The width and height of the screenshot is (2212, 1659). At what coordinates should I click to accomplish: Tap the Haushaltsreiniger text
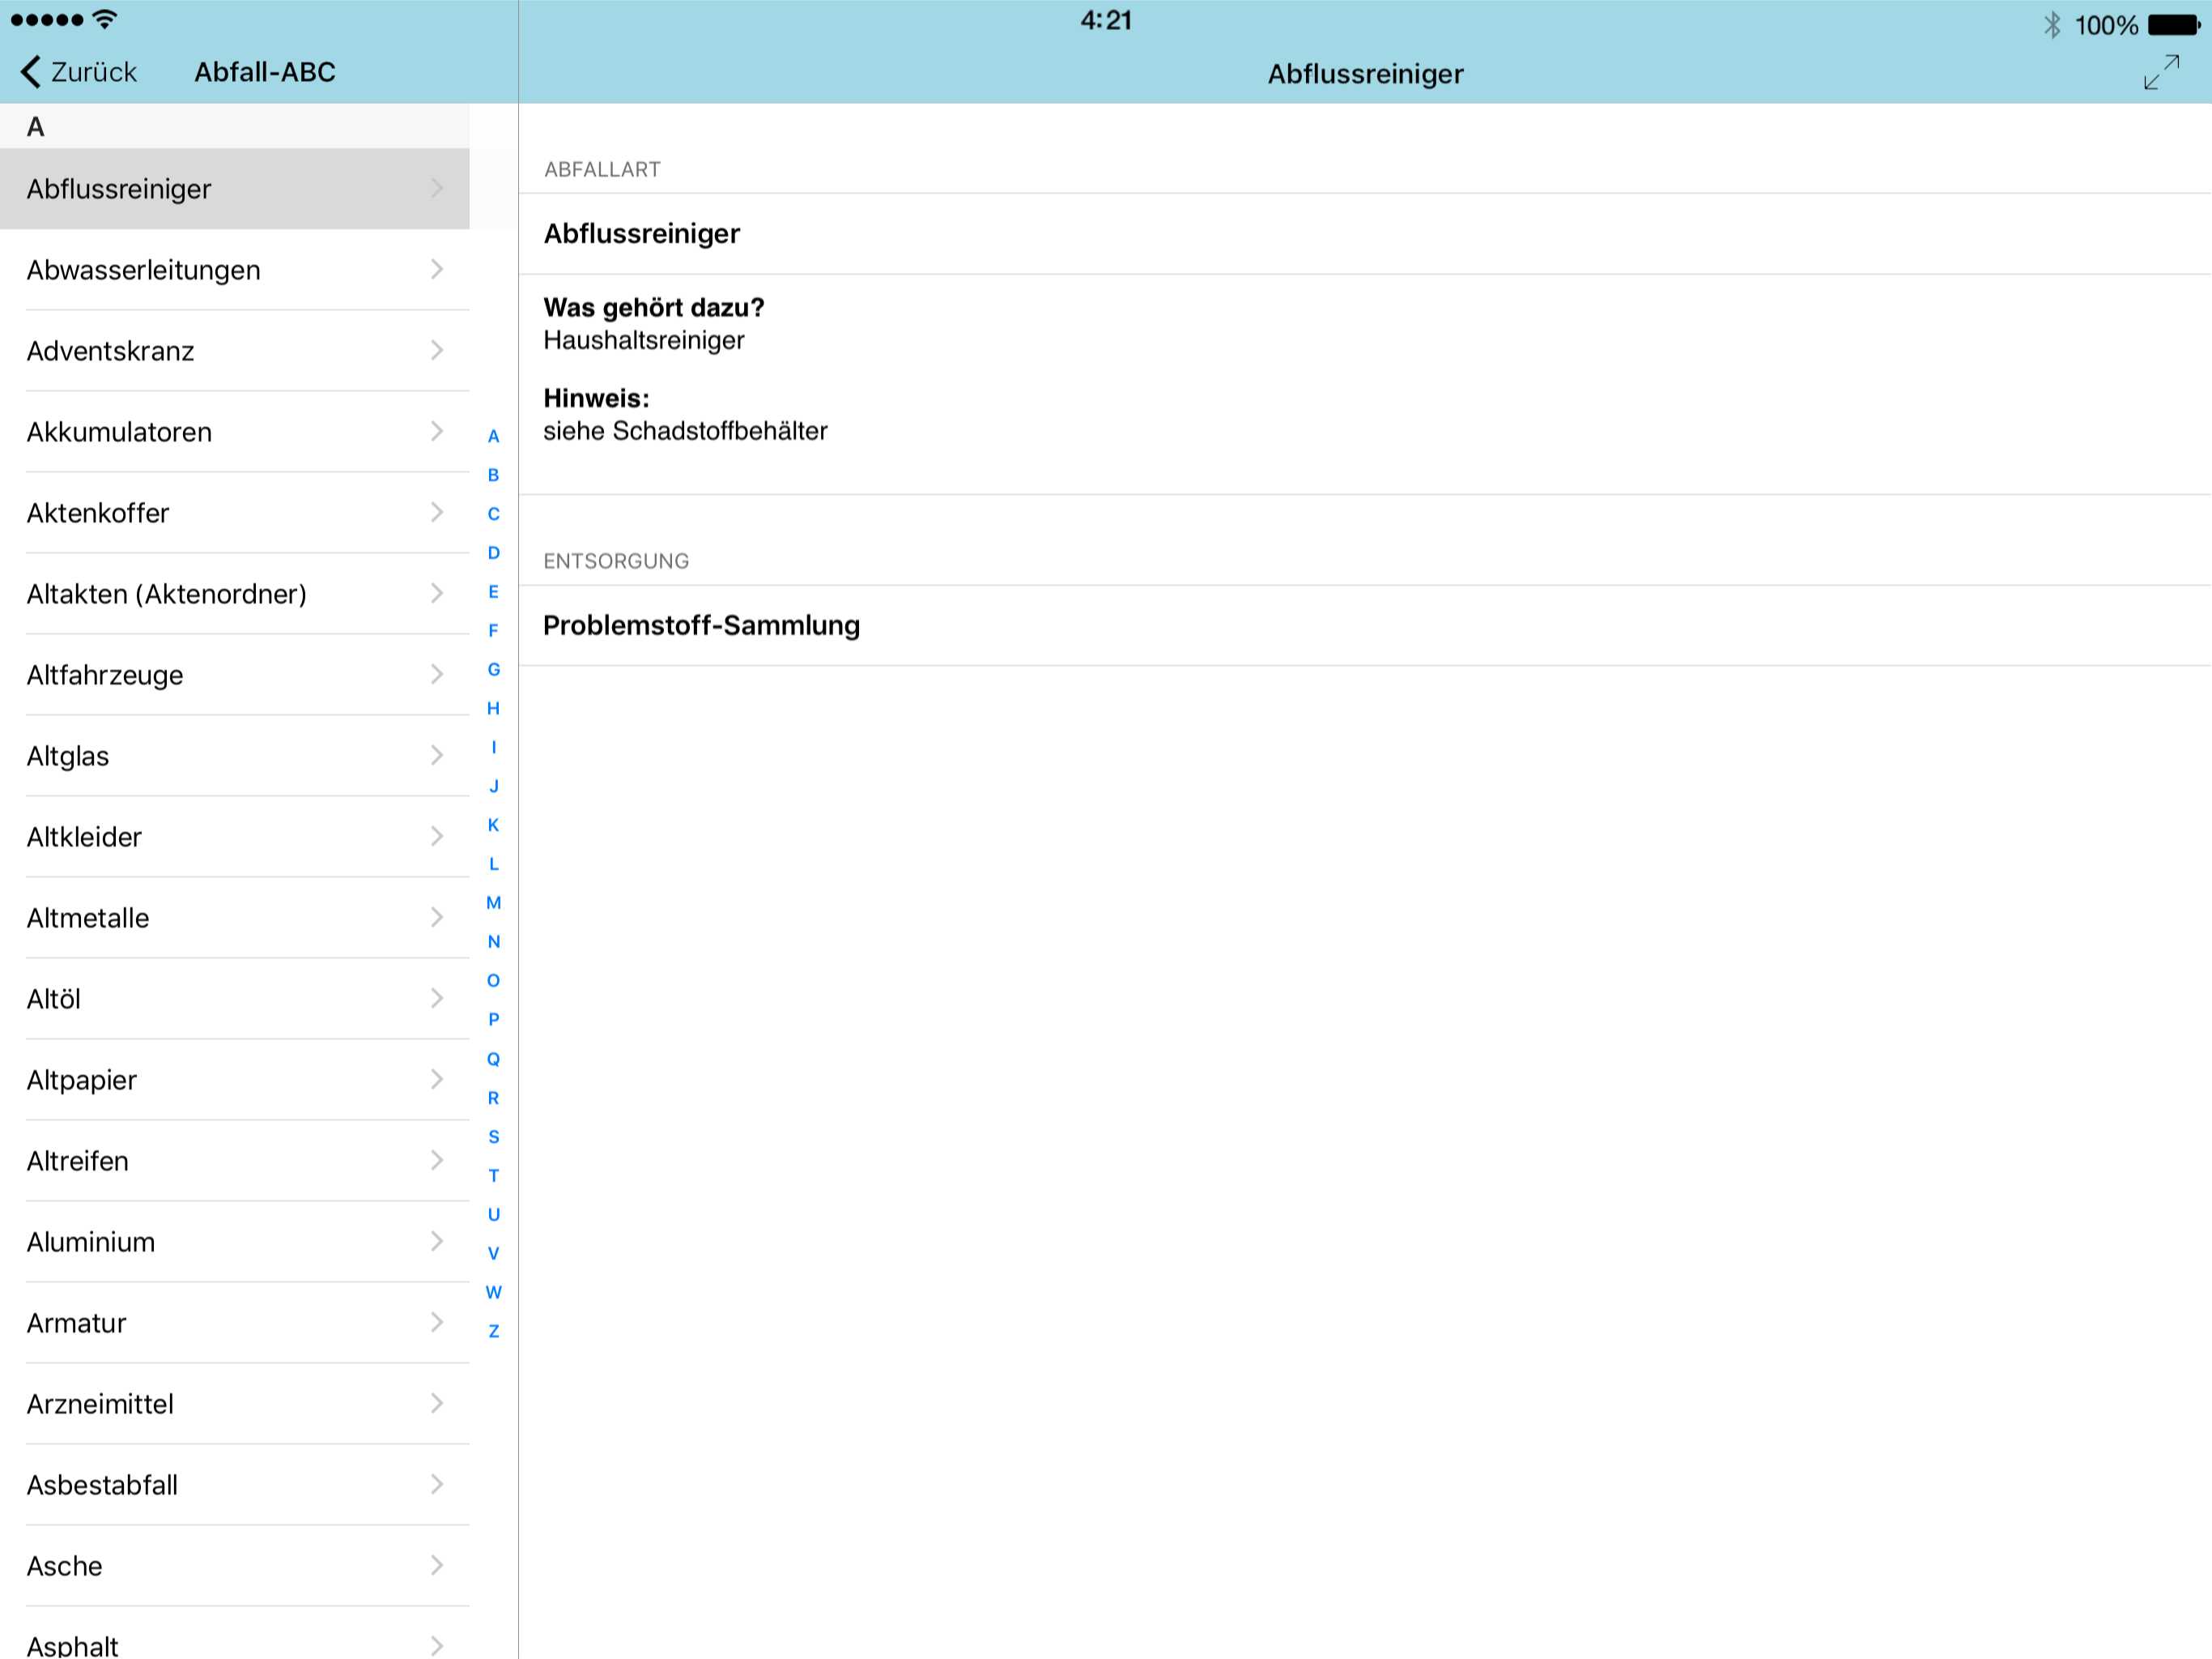click(644, 341)
